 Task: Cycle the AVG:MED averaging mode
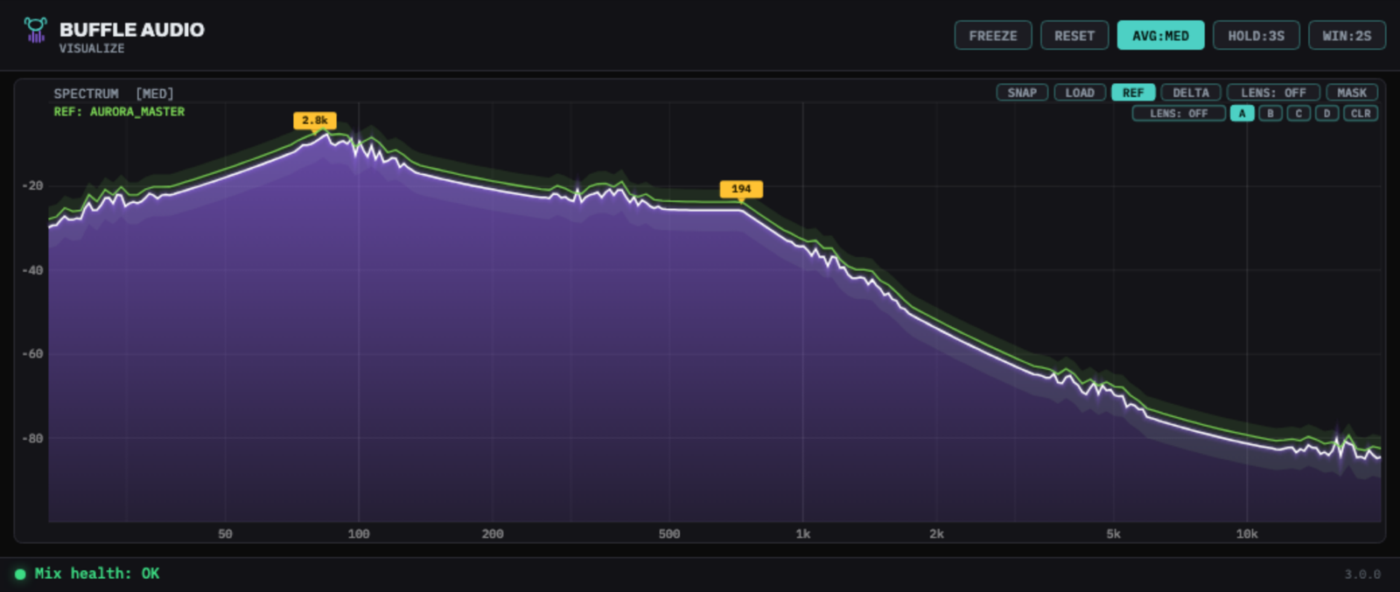click(x=1160, y=36)
